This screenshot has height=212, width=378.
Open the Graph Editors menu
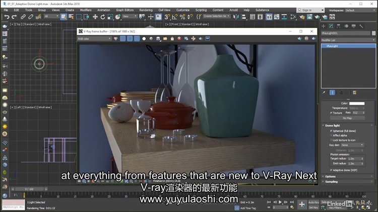pyautogui.click(x=124, y=10)
